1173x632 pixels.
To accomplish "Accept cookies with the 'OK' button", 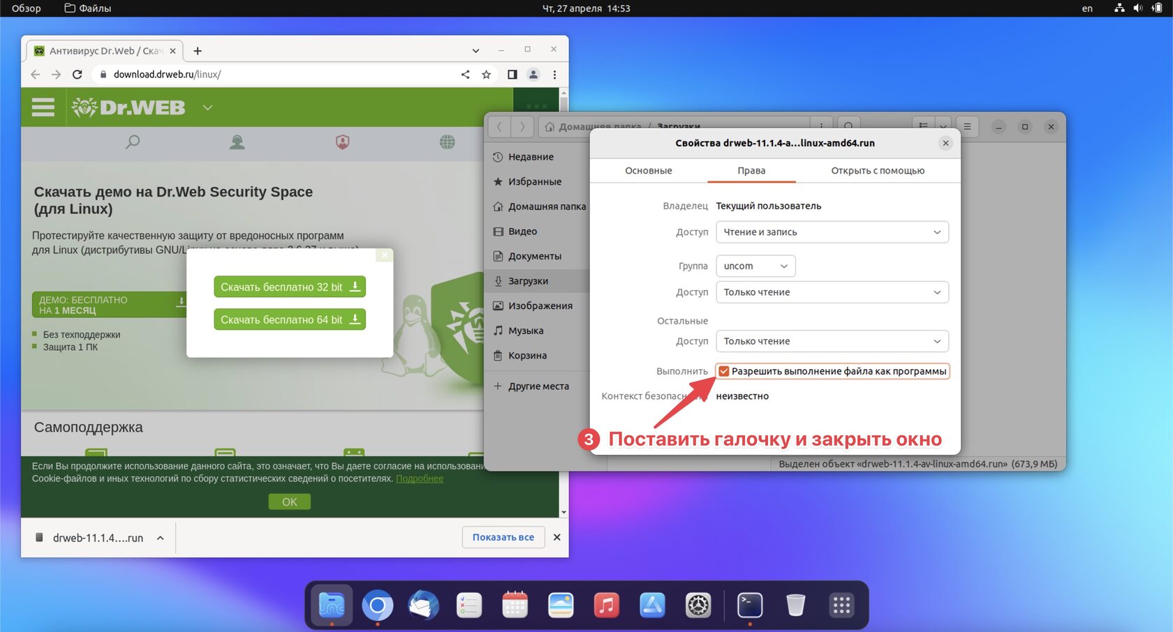I will tap(290, 502).
